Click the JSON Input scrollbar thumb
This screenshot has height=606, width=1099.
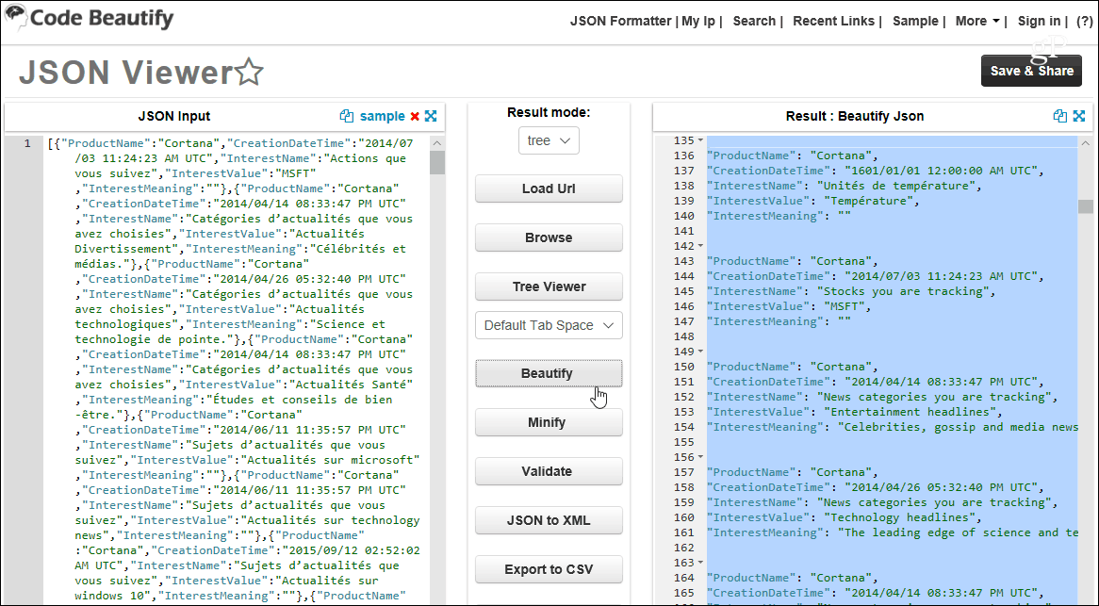[437, 162]
